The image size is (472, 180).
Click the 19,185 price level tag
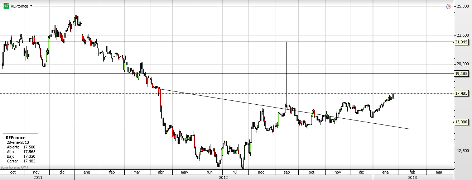pyautogui.click(x=461, y=74)
